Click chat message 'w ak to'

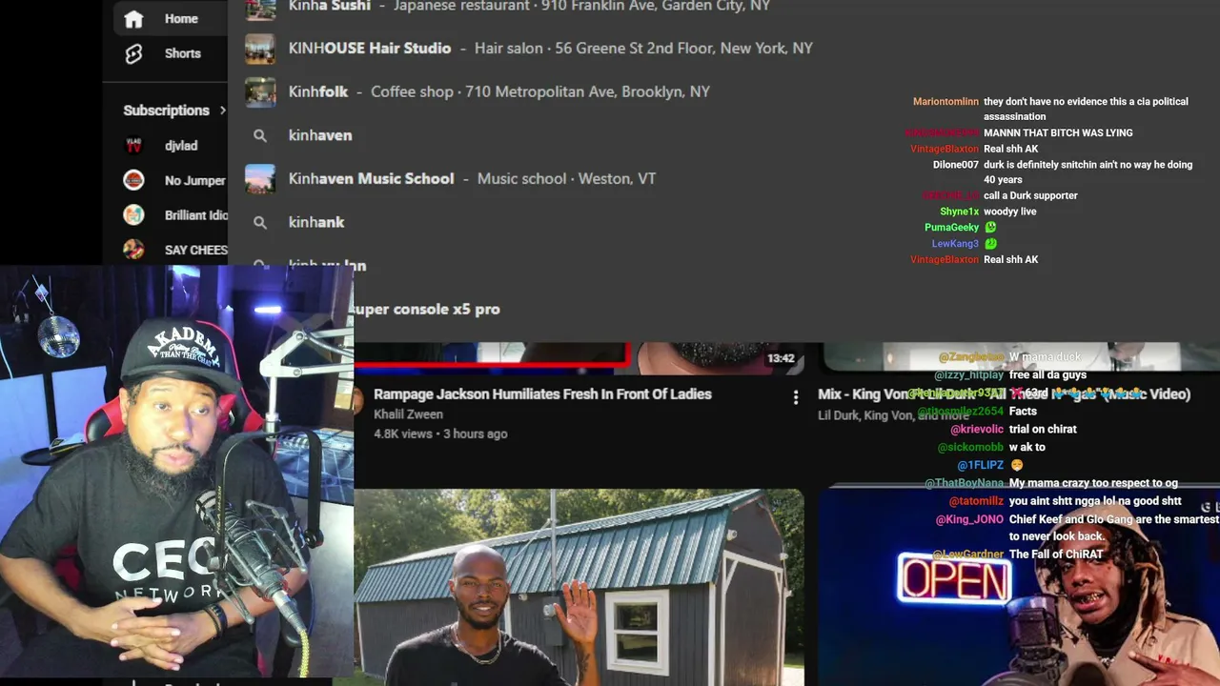click(x=1027, y=447)
